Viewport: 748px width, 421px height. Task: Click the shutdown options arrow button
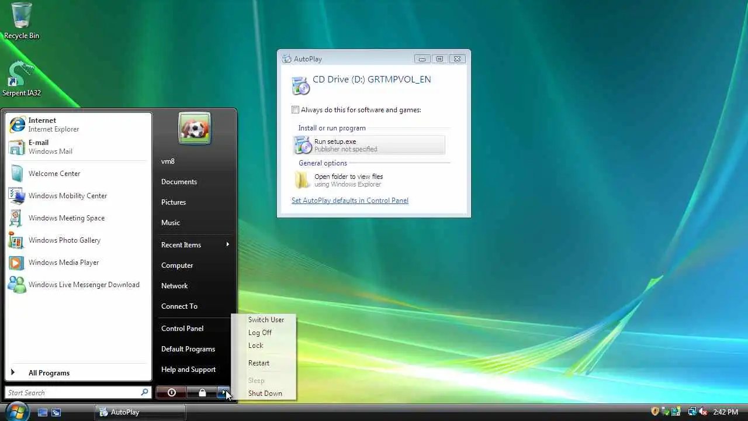[x=224, y=393]
